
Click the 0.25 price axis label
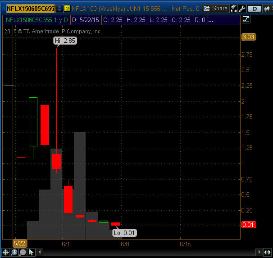(x=247, y=211)
